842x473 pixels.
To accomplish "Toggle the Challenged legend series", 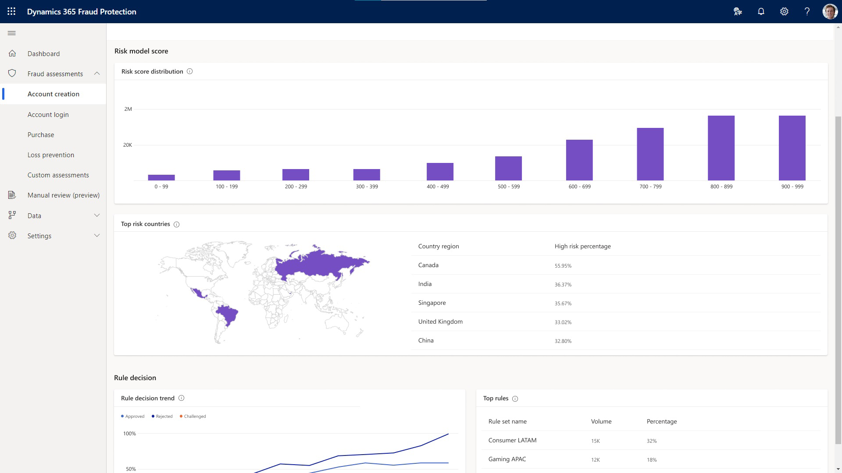I will tap(193, 417).
